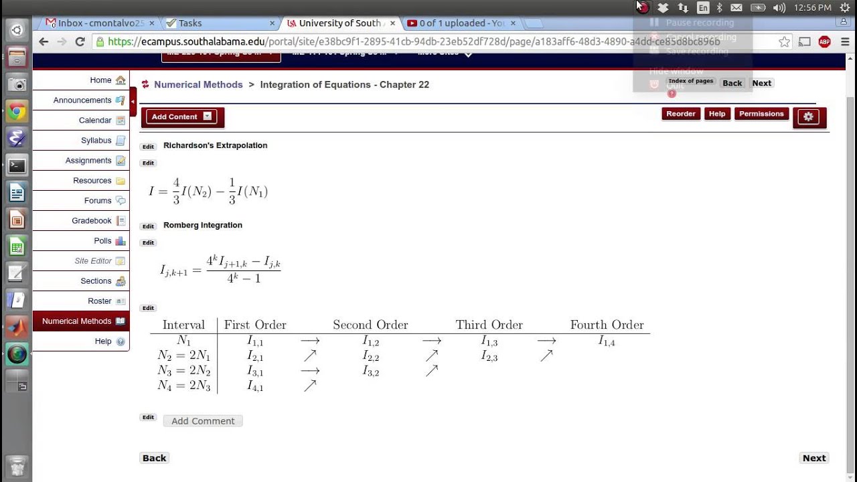Open Resources in the course sidebar
This screenshot has height=482, width=857.
coord(80,180)
